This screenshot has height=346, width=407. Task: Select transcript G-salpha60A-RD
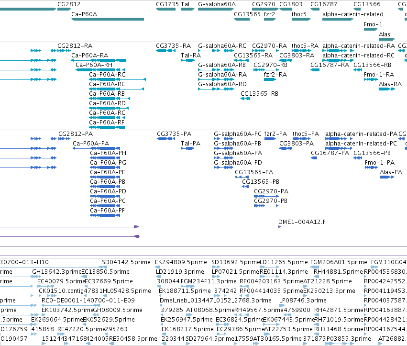(222, 84)
